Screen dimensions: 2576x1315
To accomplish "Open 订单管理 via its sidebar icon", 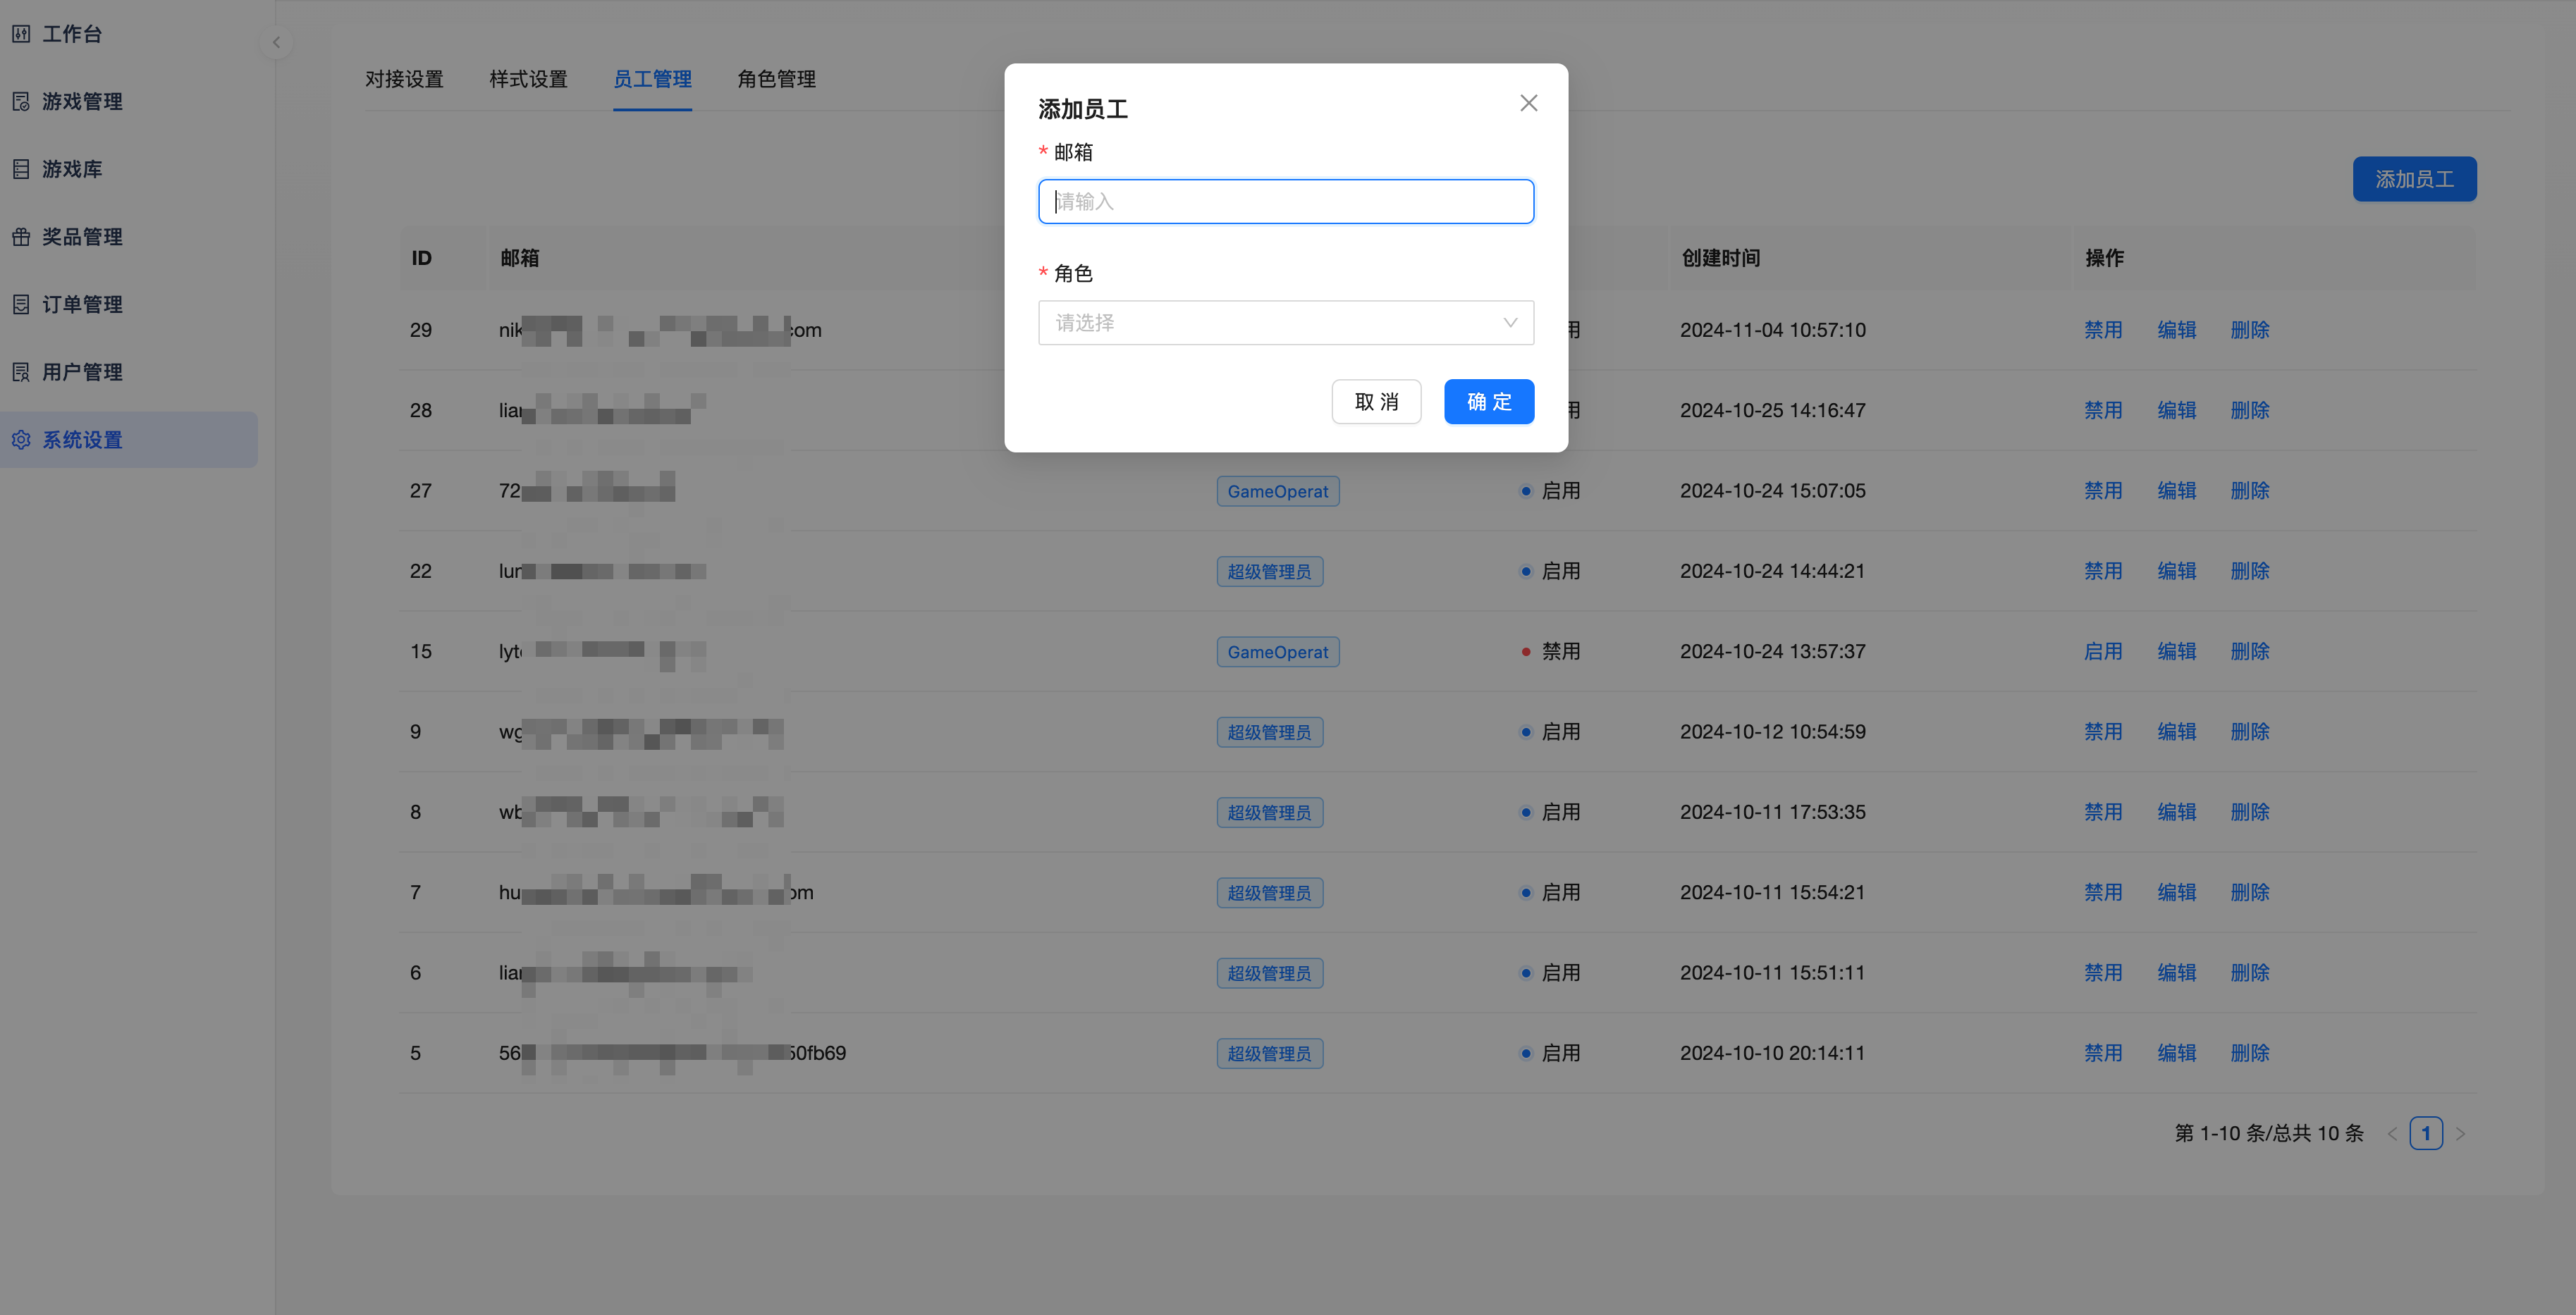I will 21,304.
